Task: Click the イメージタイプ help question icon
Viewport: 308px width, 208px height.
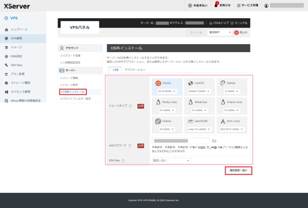Action: tap(130, 106)
